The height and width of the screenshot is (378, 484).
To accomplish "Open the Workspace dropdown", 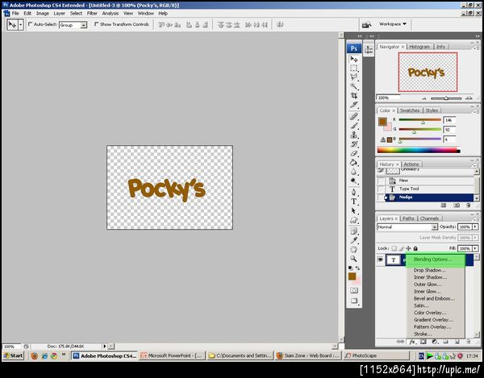I will pyautogui.click(x=393, y=24).
